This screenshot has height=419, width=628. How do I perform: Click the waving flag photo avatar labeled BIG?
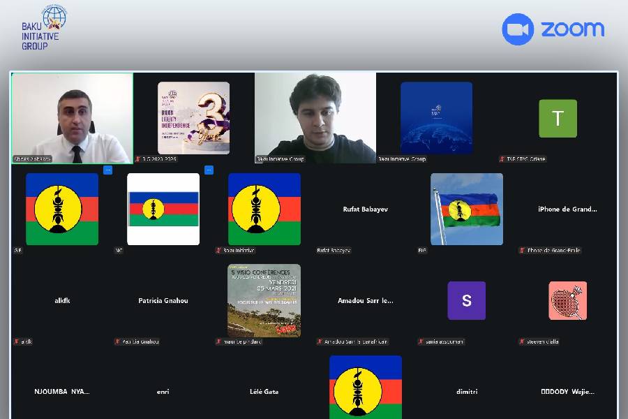[x=467, y=209]
